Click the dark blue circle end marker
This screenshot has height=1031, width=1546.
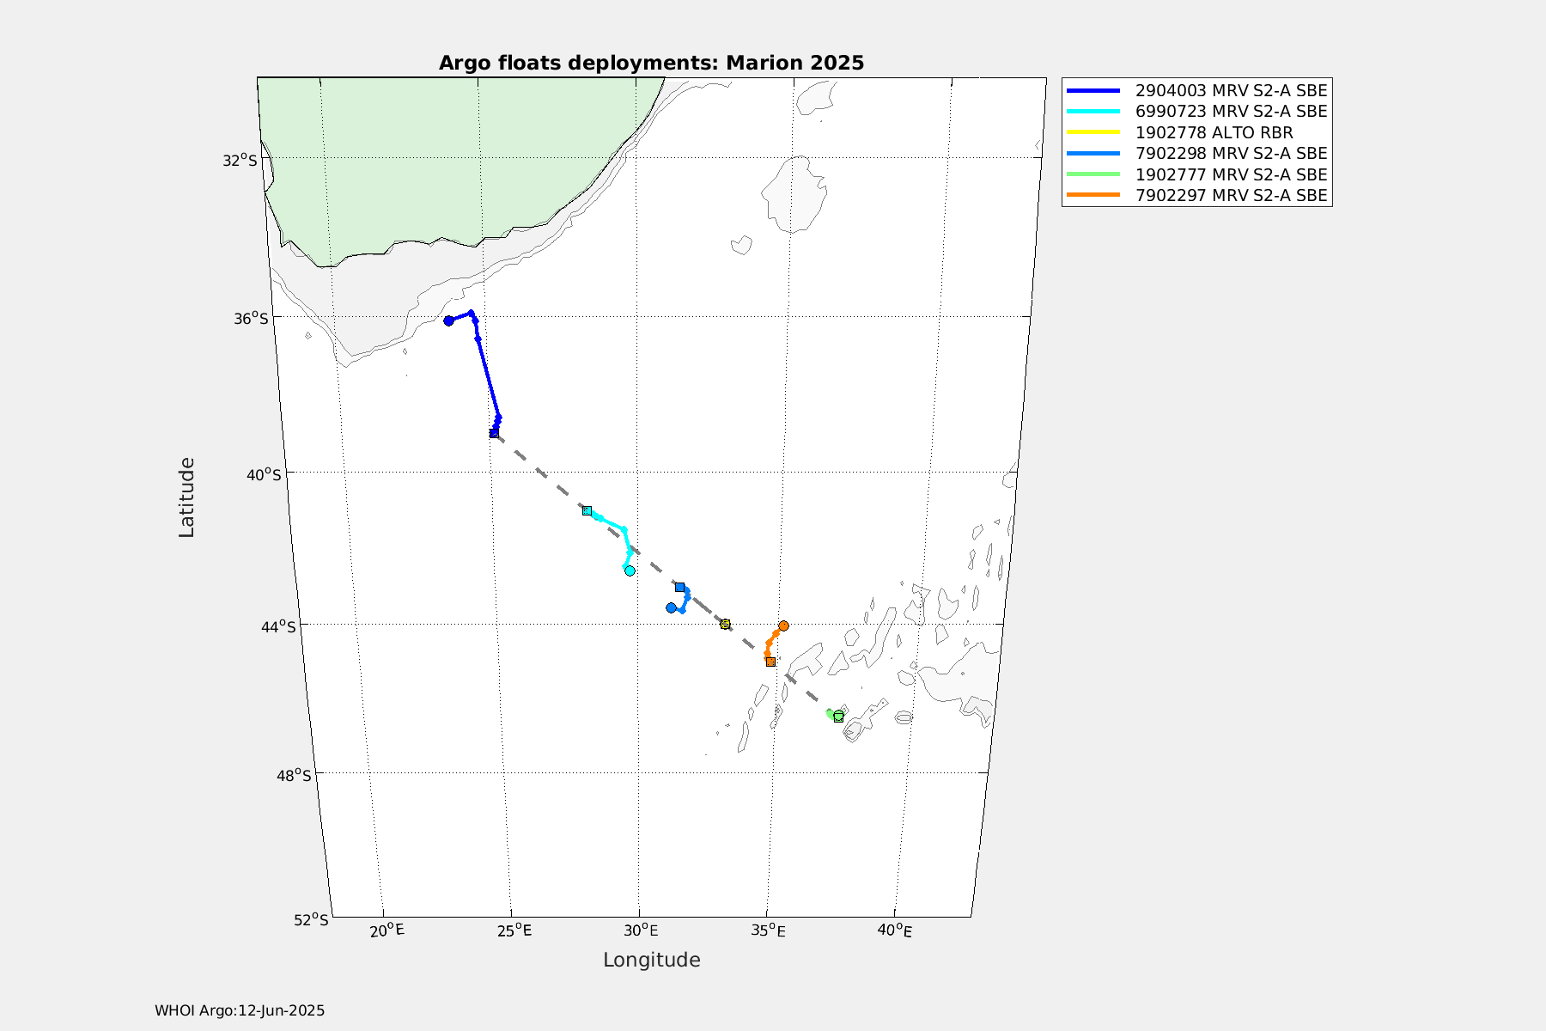coord(448,320)
